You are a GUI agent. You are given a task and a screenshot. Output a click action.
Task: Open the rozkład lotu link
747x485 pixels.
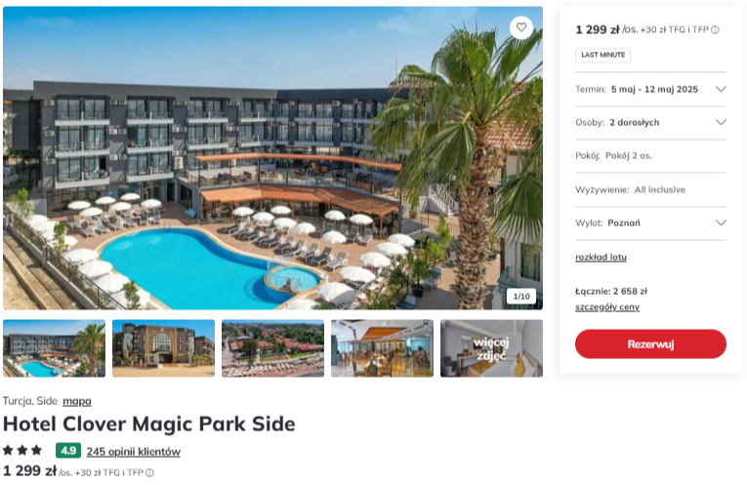601,257
